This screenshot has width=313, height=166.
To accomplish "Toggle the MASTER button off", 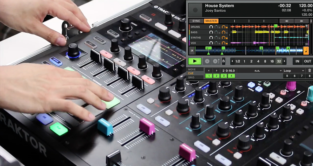I will point(211,21).
